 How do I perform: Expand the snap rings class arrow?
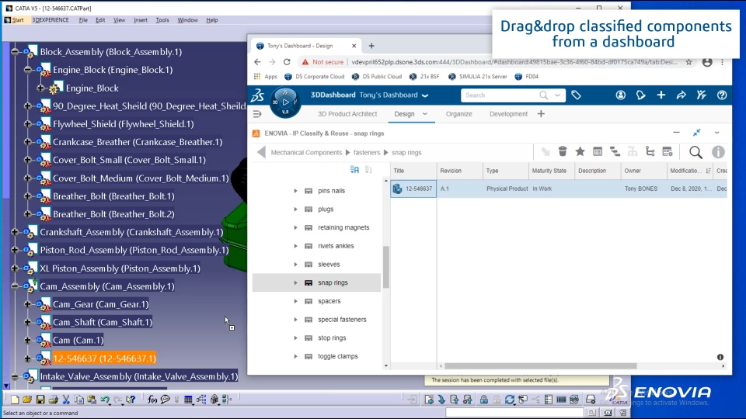295,282
